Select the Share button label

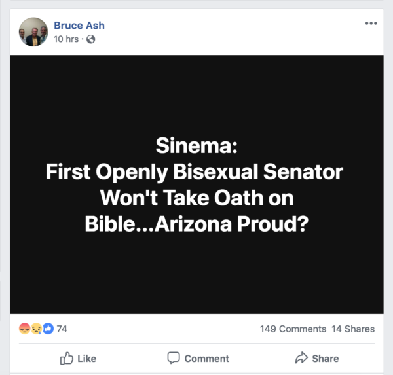[326, 359]
